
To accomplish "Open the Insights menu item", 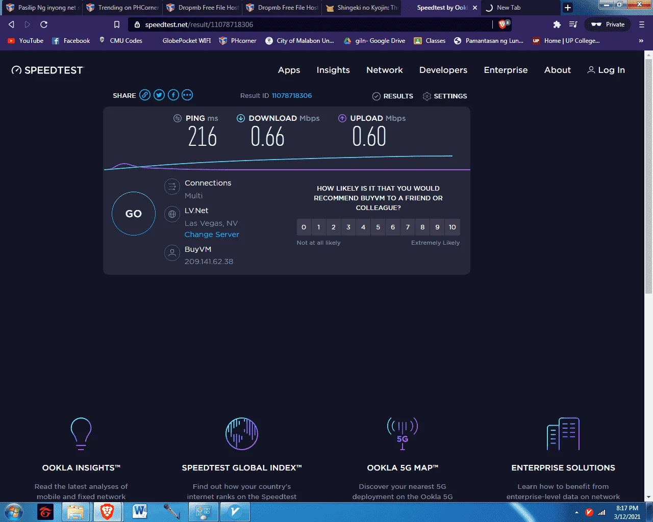I will click(333, 70).
